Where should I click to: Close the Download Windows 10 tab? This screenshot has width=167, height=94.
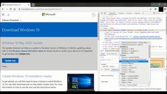click(x=28, y=5)
